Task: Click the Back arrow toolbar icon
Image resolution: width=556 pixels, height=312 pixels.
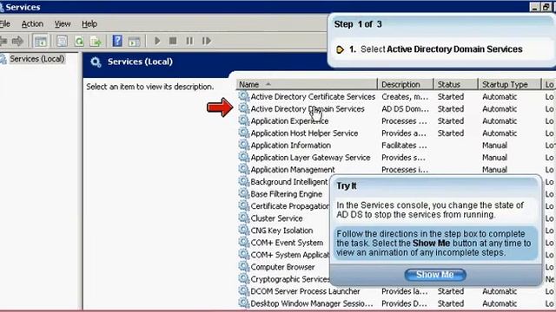Action: click(x=3, y=41)
